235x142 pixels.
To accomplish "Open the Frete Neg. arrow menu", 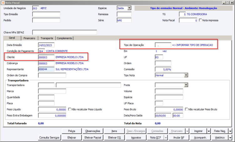I will [230, 131].
